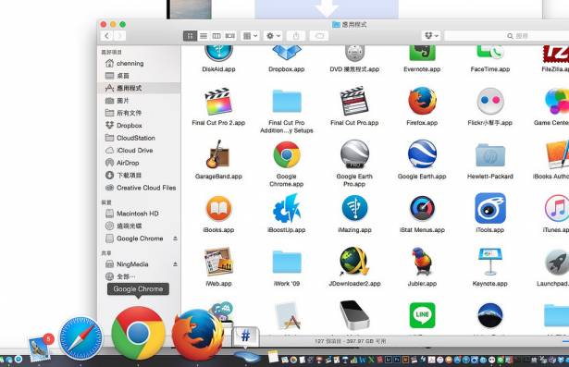Screen dimensions: 569x367
Task: Select the Launchpad.app icon
Action: (557, 262)
